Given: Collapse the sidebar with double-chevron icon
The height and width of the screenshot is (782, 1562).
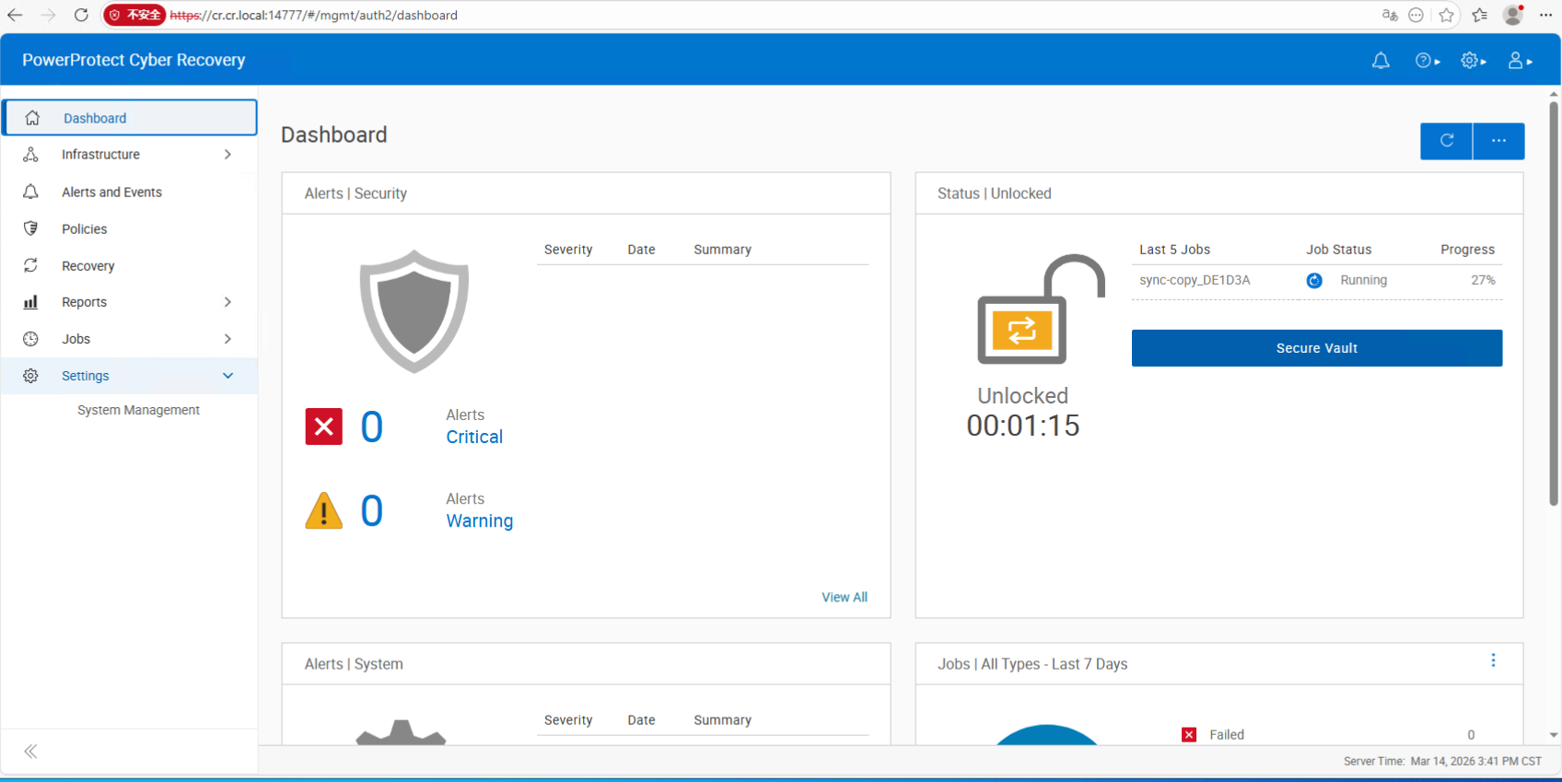Looking at the screenshot, I should (x=30, y=752).
